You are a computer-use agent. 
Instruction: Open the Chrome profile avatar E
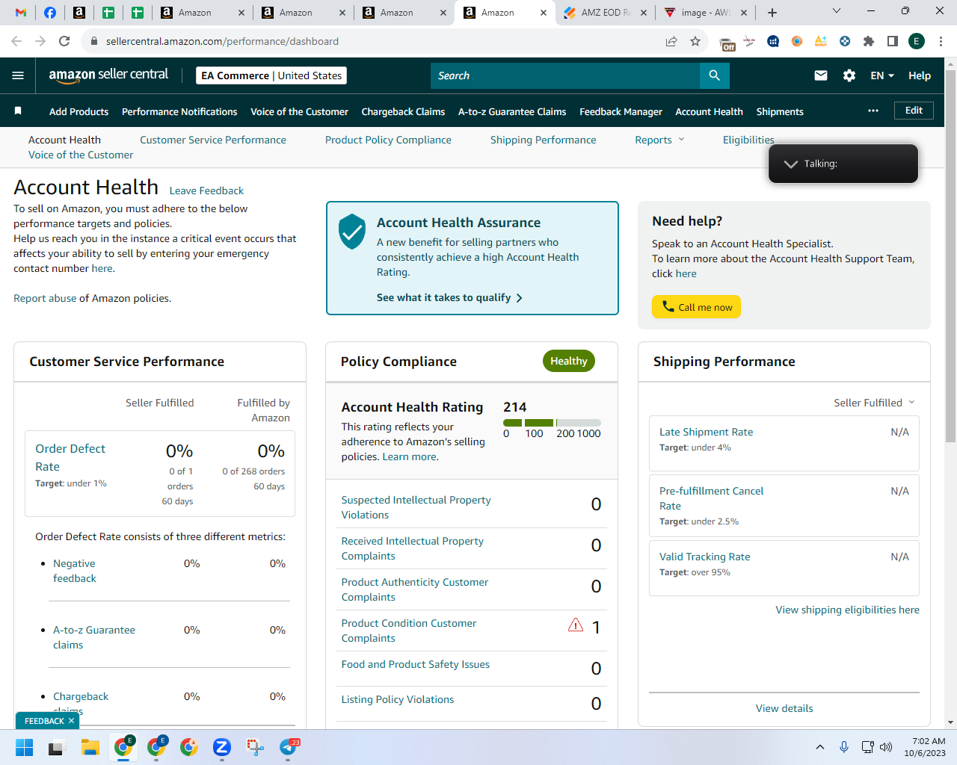[917, 41]
